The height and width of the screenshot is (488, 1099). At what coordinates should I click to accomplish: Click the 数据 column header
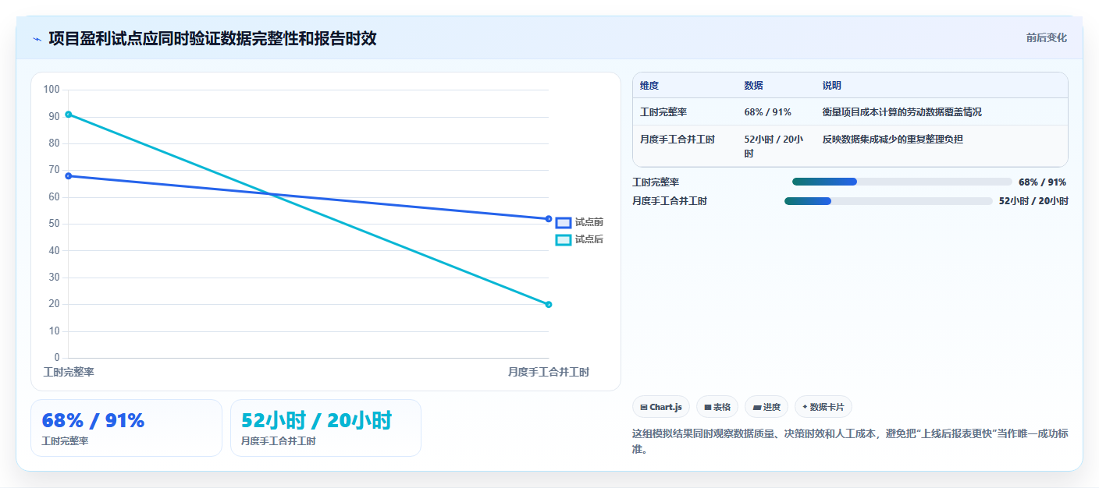pos(754,86)
